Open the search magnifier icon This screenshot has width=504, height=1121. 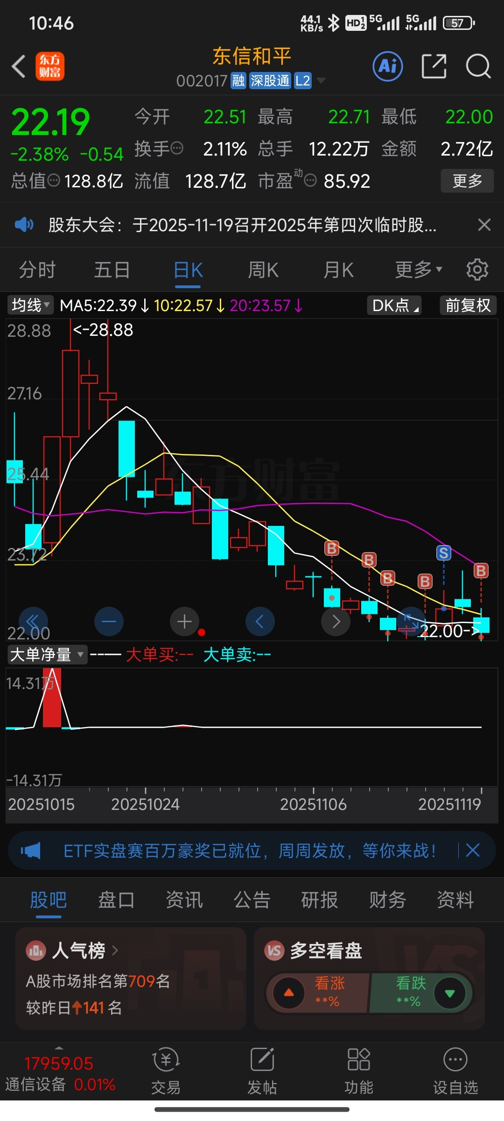pyautogui.click(x=478, y=66)
